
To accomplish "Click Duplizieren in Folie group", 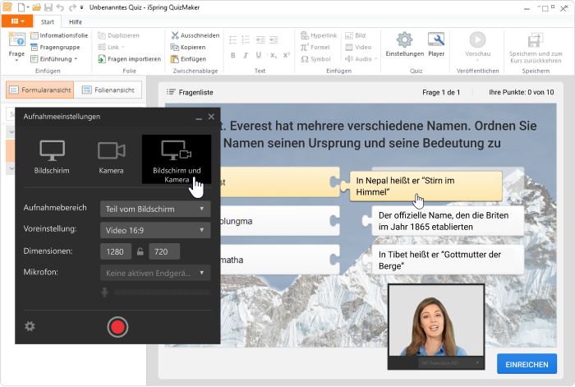I will (118, 35).
